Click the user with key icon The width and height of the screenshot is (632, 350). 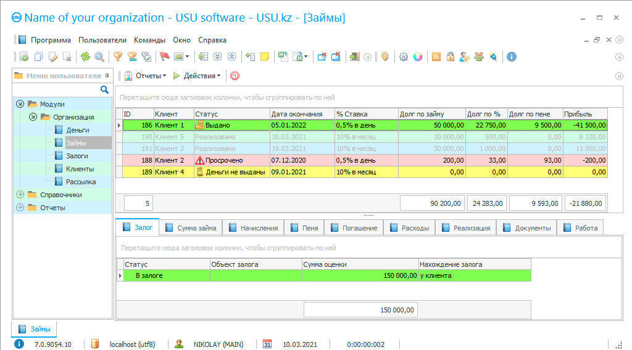(464, 57)
